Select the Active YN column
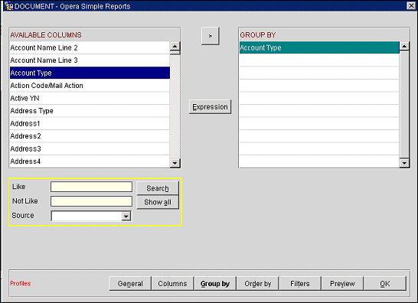Image resolution: width=418 pixels, height=303 pixels. coord(90,98)
